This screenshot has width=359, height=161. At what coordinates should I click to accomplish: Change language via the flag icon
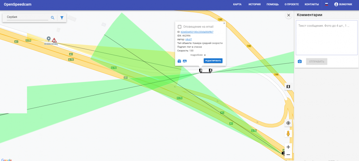pyautogui.click(x=326, y=4)
